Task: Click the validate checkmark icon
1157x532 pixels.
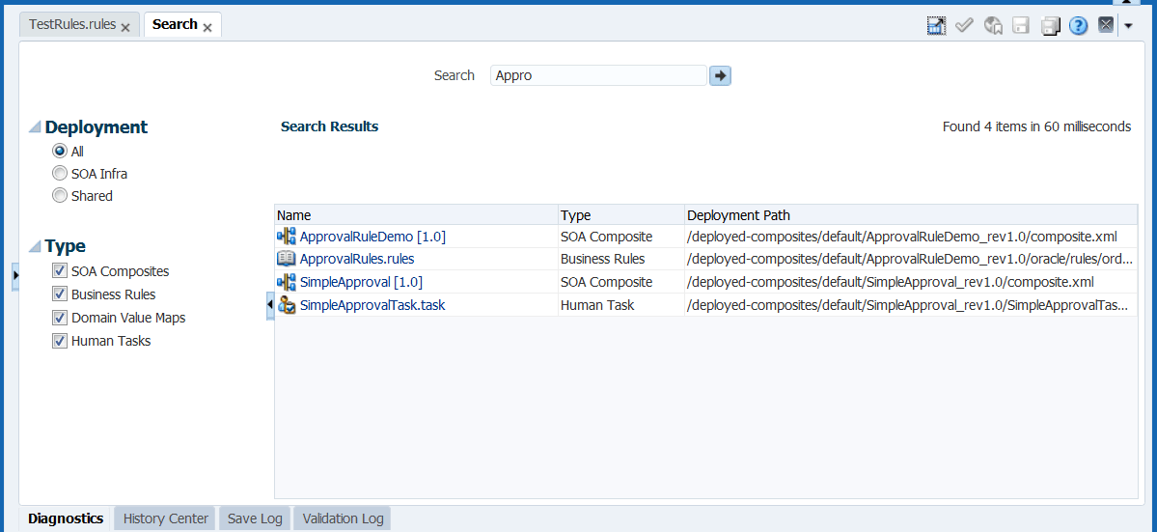Action: pyautogui.click(x=964, y=26)
